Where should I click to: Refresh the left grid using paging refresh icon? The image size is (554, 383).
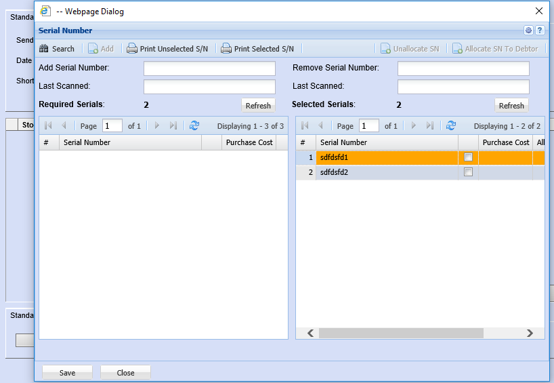pos(194,126)
